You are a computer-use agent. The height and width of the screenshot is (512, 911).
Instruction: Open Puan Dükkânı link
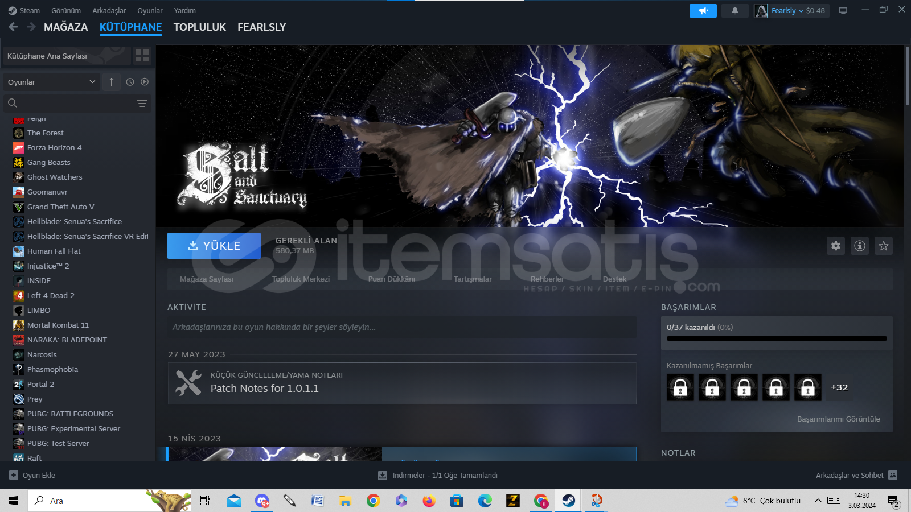click(x=392, y=279)
